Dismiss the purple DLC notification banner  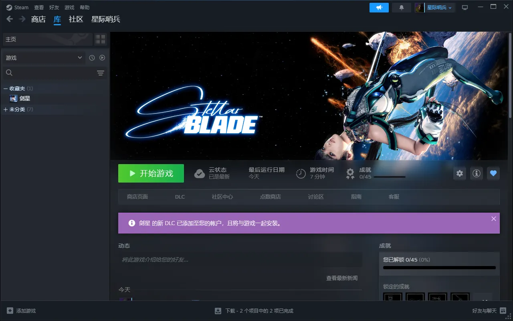point(493,219)
